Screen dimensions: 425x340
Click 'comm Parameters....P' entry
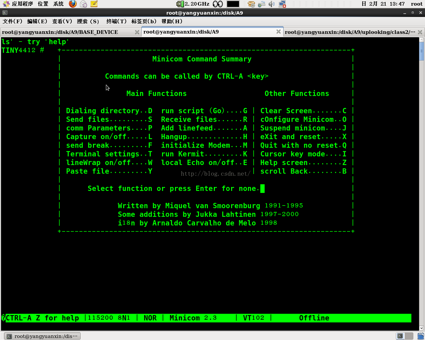pos(109,128)
